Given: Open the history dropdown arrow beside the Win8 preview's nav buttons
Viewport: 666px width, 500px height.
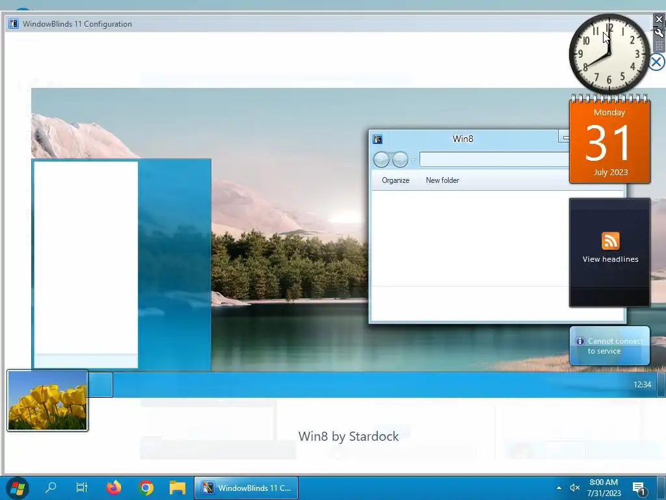Looking at the screenshot, I should [x=413, y=160].
